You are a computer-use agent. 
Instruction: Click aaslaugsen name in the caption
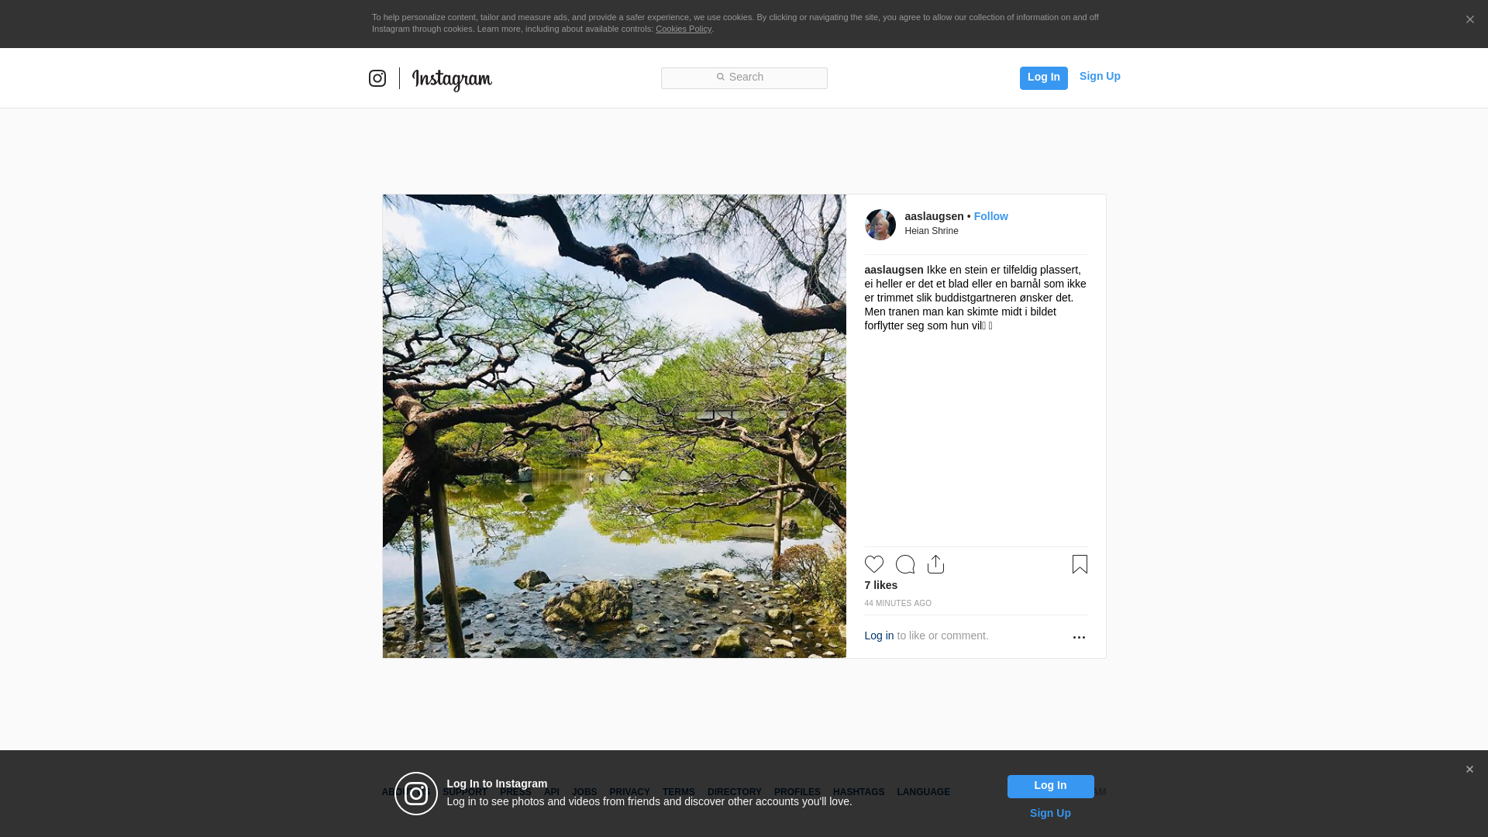click(x=894, y=270)
